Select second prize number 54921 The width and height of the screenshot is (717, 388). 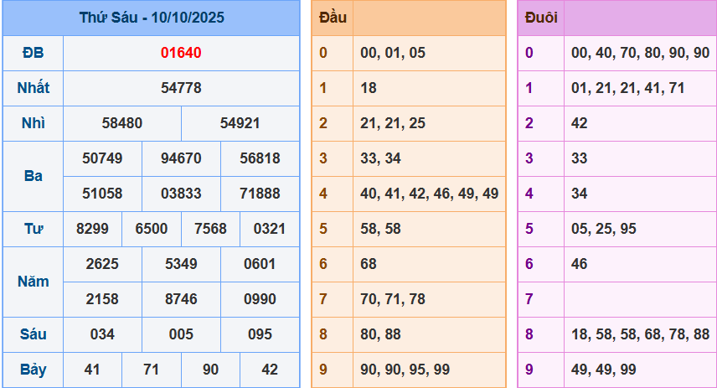pyautogui.click(x=240, y=123)
